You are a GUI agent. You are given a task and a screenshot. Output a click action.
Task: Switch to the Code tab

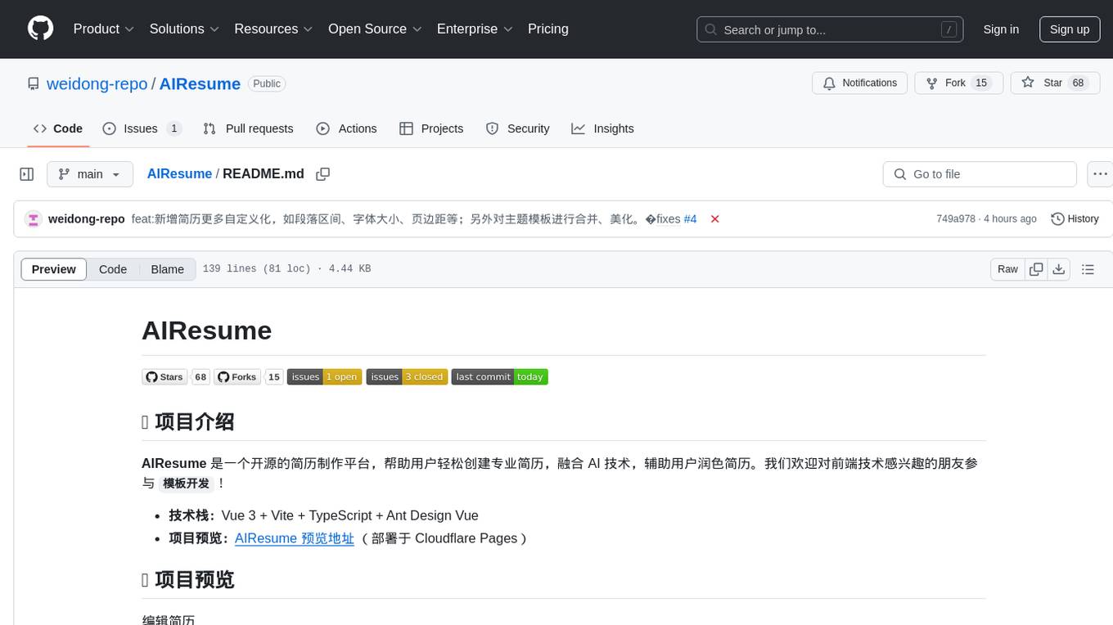pyautogui.click(x=58, y=128)
